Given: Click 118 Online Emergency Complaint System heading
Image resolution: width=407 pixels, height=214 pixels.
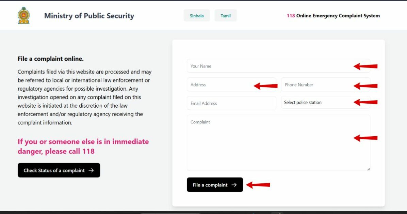Looking at the screenshot, I should [x=333, y=16].
